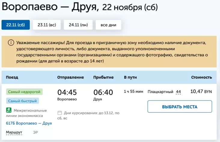Click the green interregional economy-class train icon
The width and height of the screenshot is (220, 142).
[x=9, y=110]
